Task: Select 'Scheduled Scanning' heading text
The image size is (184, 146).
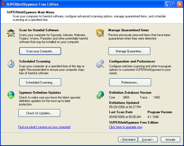Action: point(34,61)
